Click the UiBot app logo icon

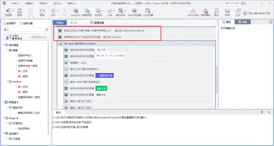click(x=4, y=3)
